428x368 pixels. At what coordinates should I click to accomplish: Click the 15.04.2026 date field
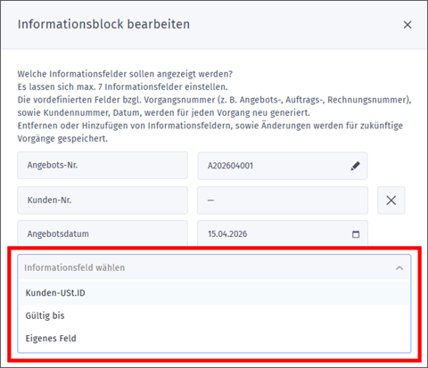click(x=283, y=233)
